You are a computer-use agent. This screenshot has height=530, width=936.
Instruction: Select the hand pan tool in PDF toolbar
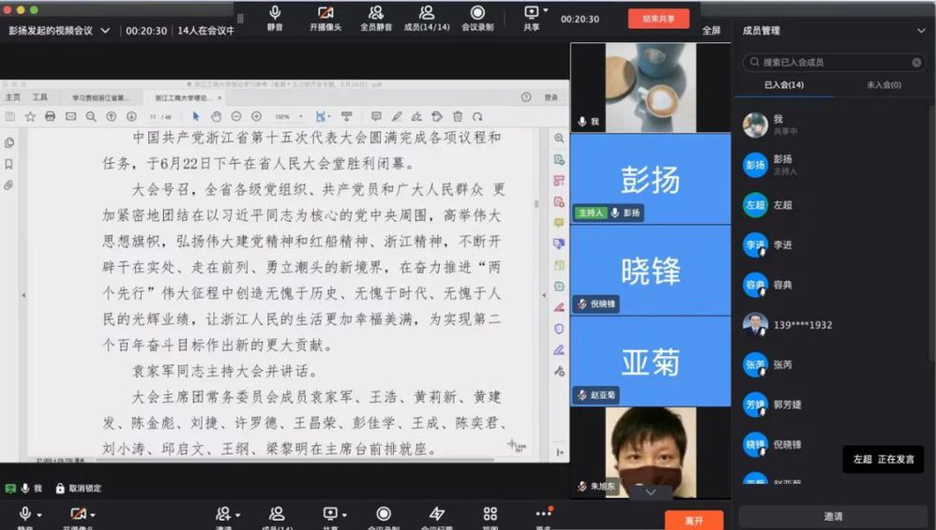coord(216,116)
